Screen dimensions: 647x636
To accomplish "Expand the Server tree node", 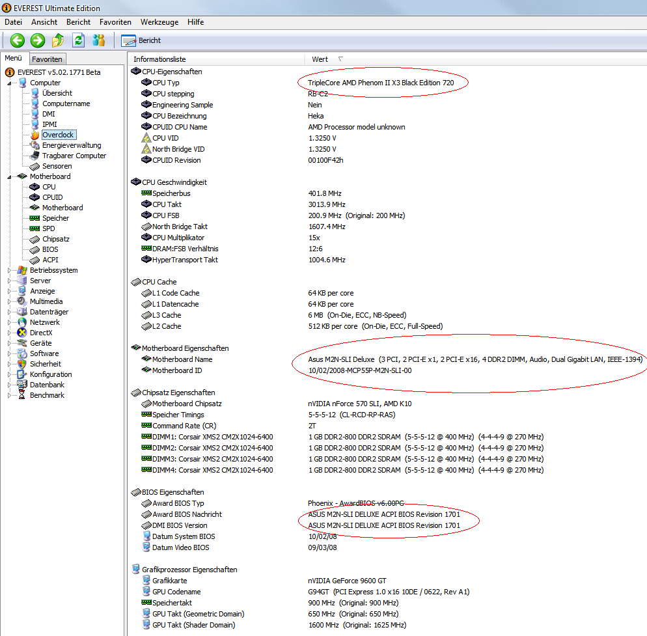I will point(10,281).
